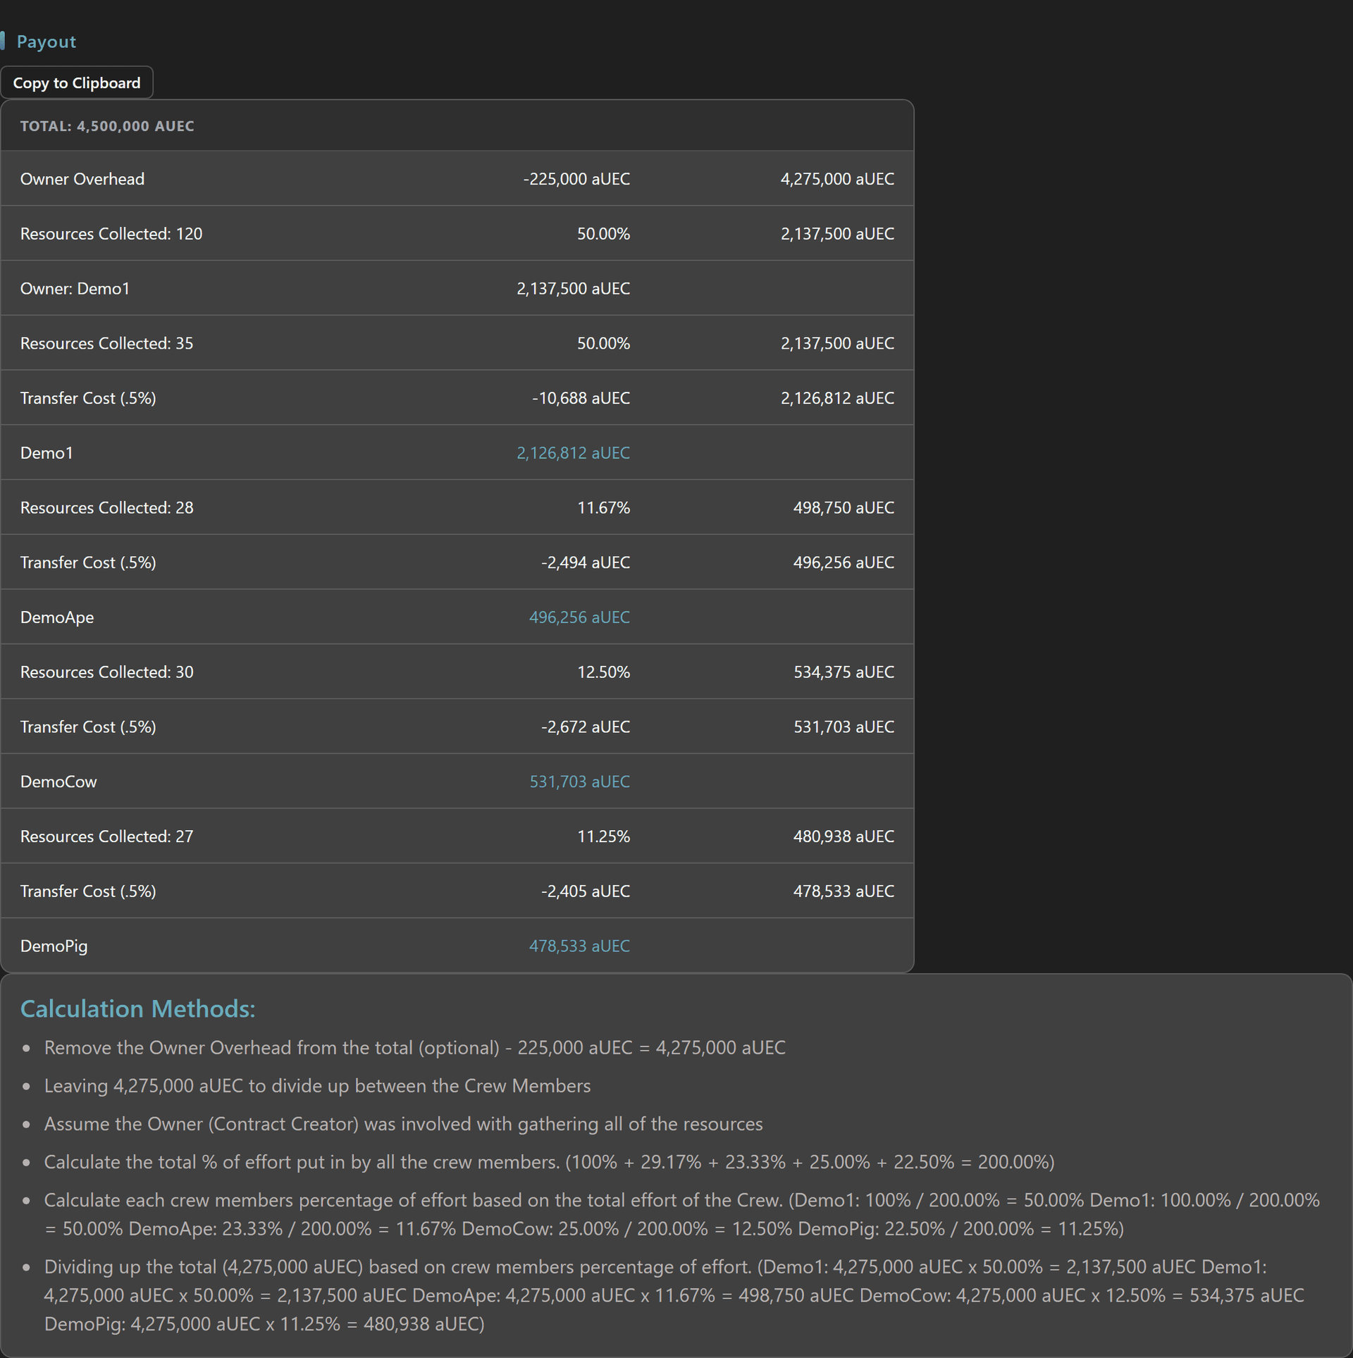Select the Remove the Owner Overhead bullet

(414, 1048)
